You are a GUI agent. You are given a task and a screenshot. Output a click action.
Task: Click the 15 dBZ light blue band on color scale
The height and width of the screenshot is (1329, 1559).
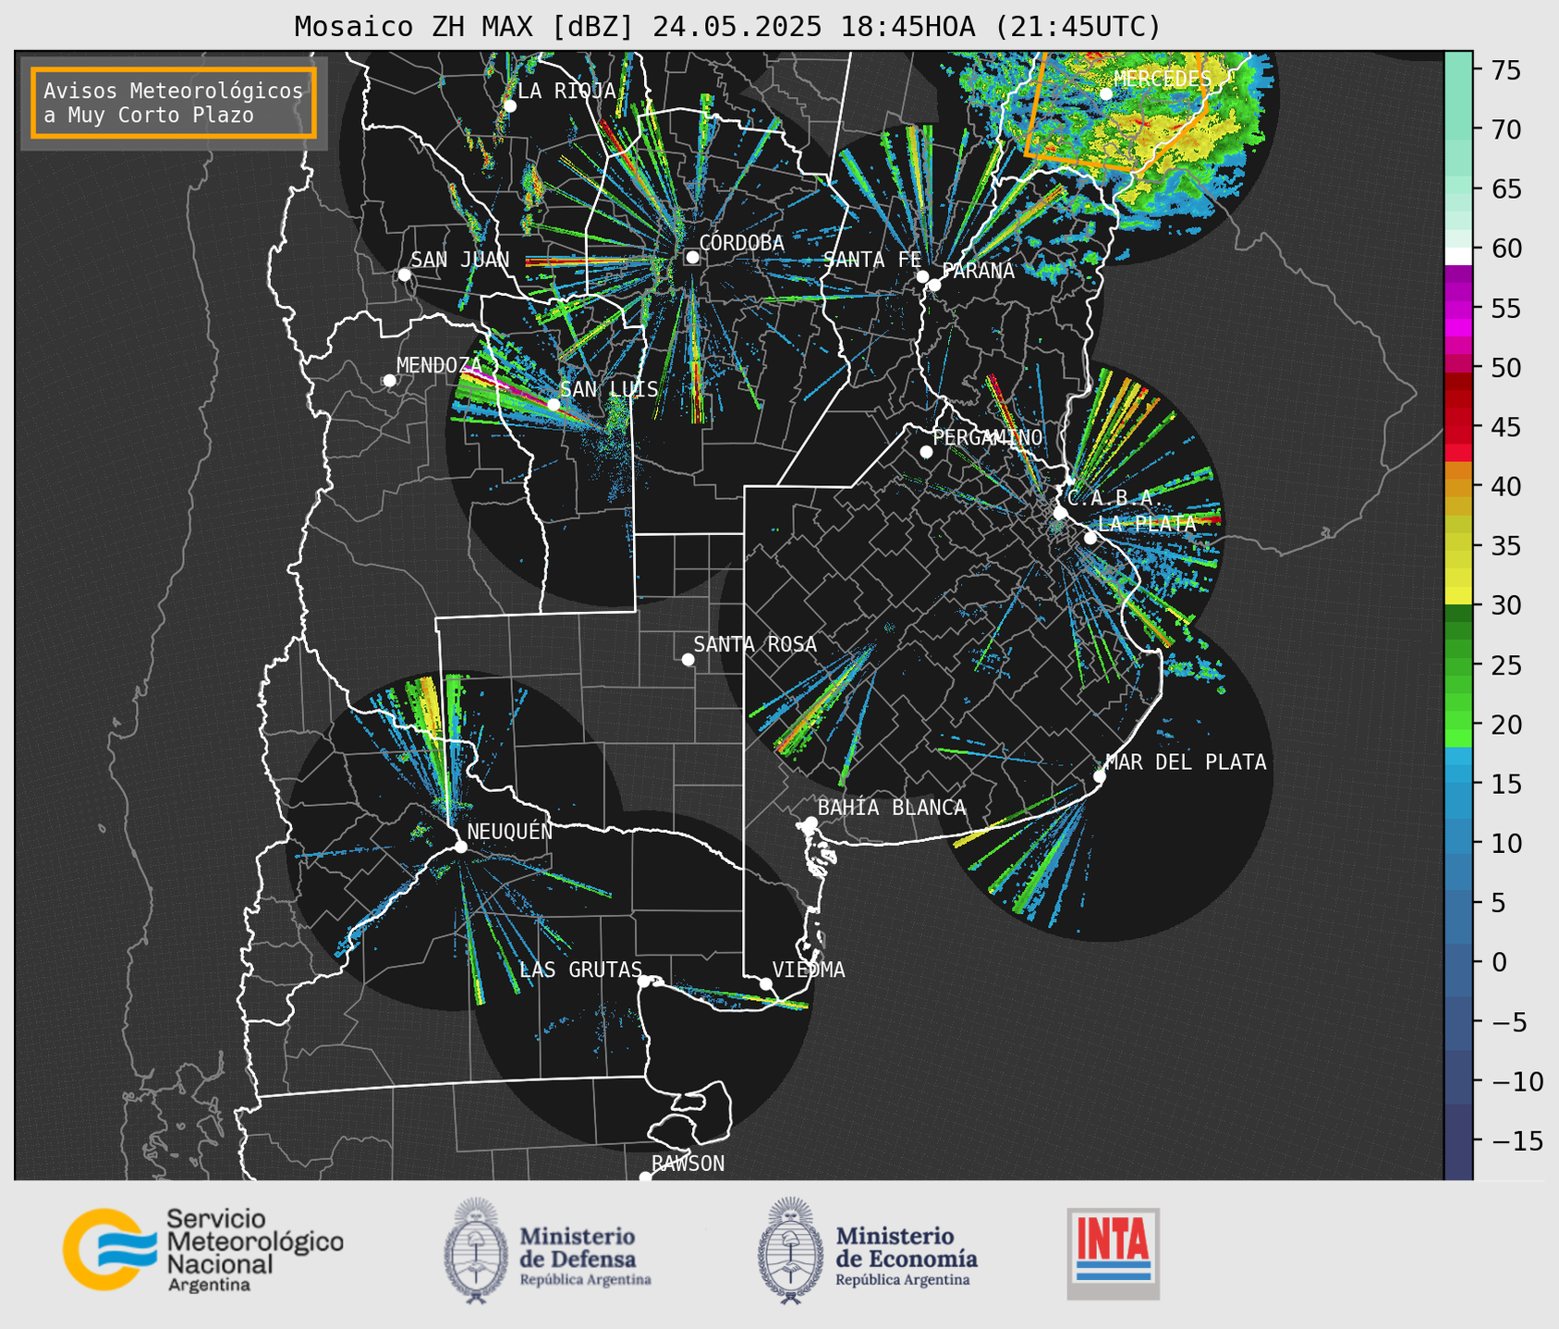pos(1457,785)
